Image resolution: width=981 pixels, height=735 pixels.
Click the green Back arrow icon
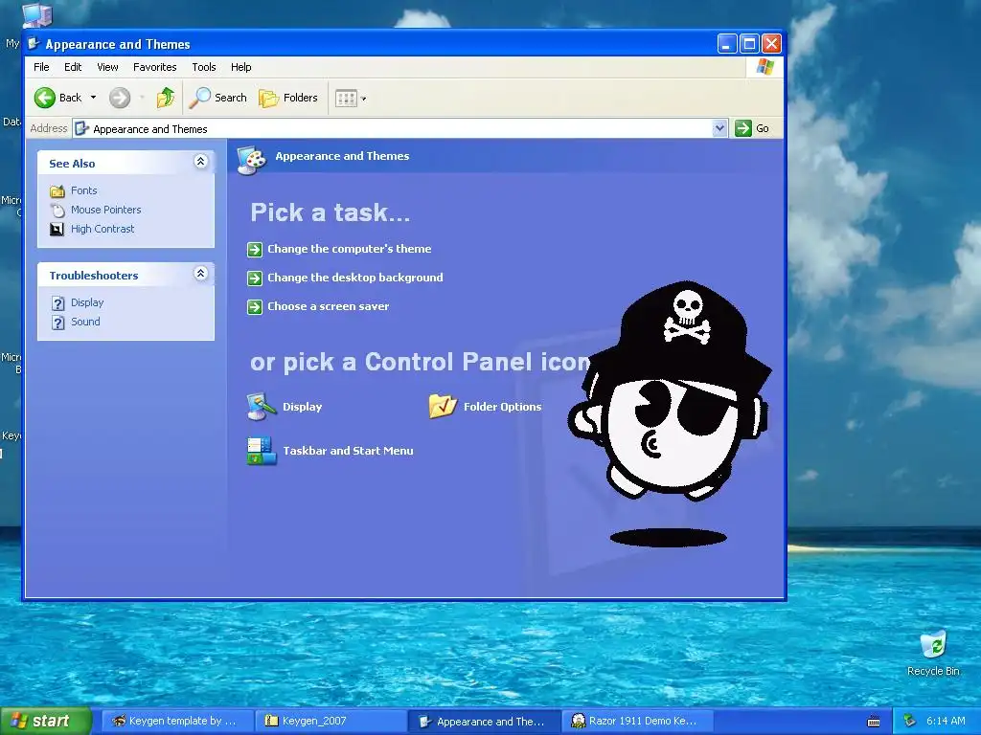(44, 98)
